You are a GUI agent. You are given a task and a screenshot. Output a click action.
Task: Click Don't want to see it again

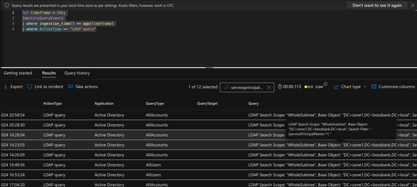tap(377, 5)
